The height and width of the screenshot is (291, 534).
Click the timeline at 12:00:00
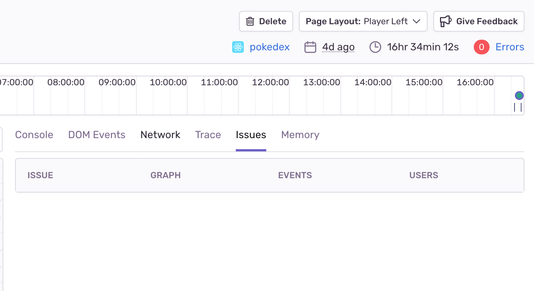click(x=270, y=82)
